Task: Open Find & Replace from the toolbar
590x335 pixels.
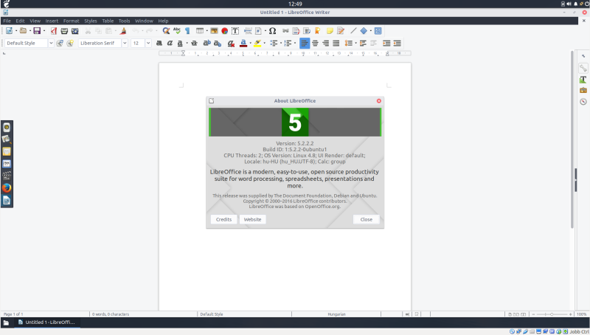Action: click(166, 31)
